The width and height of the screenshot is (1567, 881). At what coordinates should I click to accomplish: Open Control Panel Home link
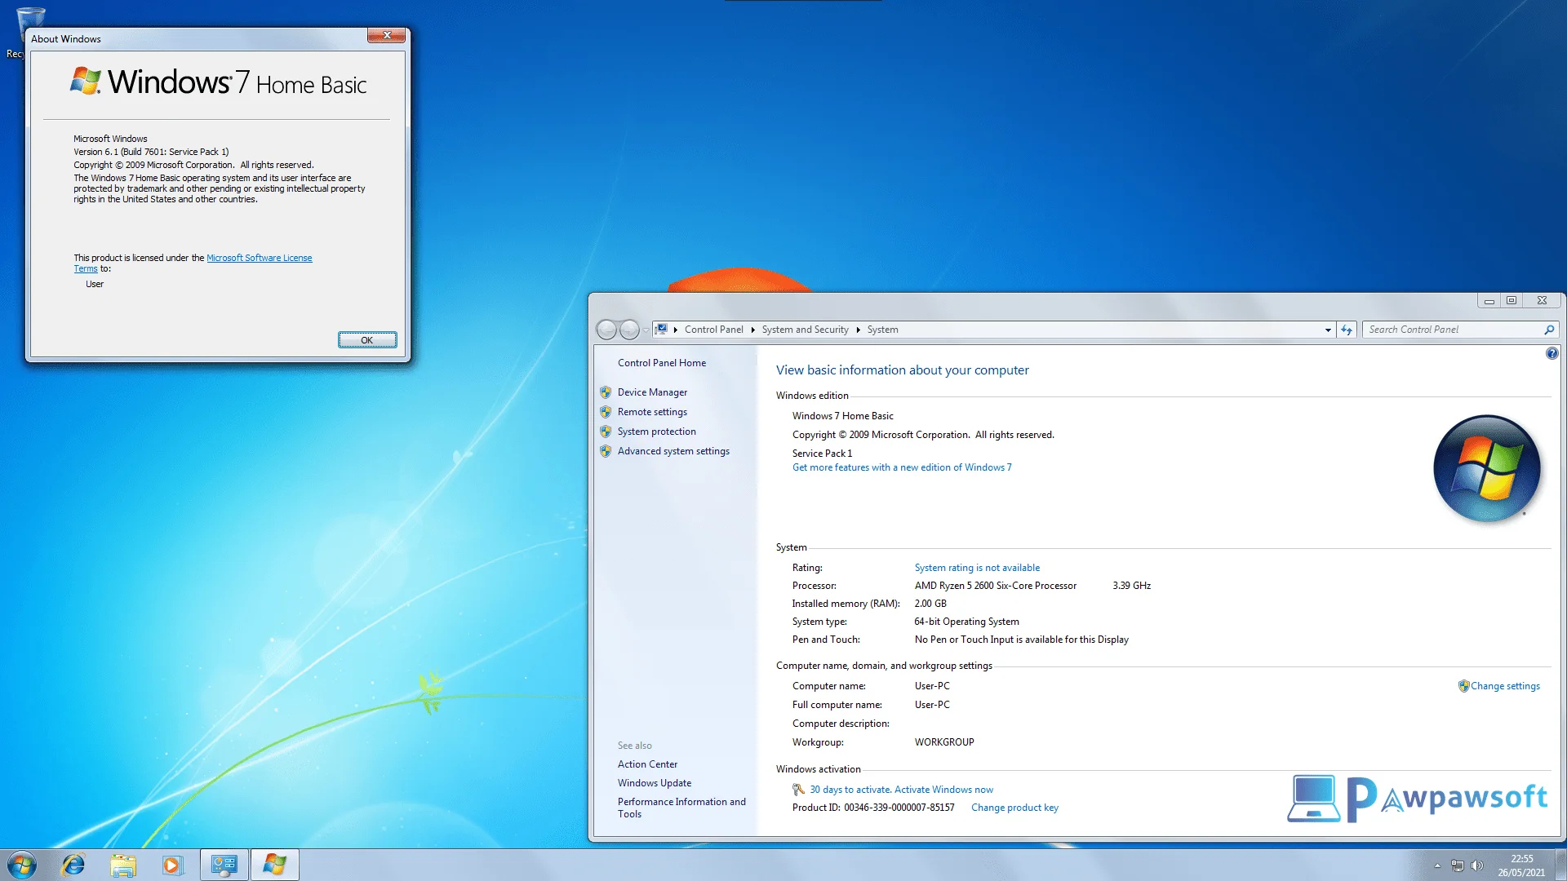[x=662, y=363]
